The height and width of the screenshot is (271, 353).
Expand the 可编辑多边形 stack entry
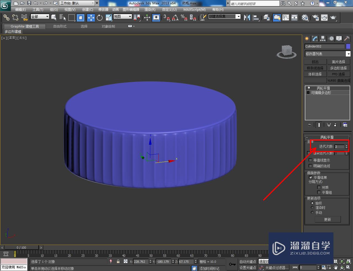pyautogui.click(x=308, y=93)
